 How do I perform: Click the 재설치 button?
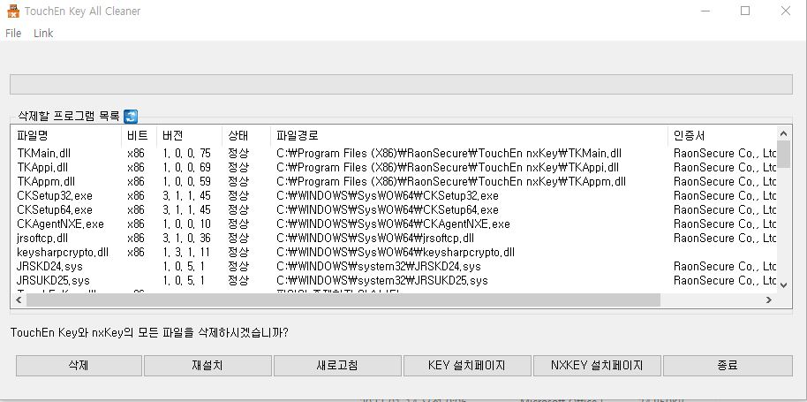[207, 366]
